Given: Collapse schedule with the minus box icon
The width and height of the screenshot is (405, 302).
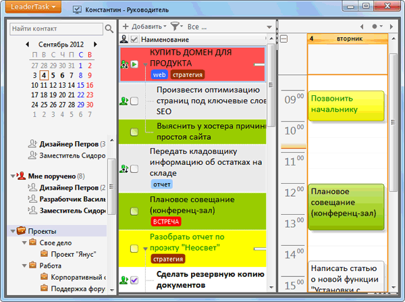Looking at the screenshot, I should coord(284,39).
